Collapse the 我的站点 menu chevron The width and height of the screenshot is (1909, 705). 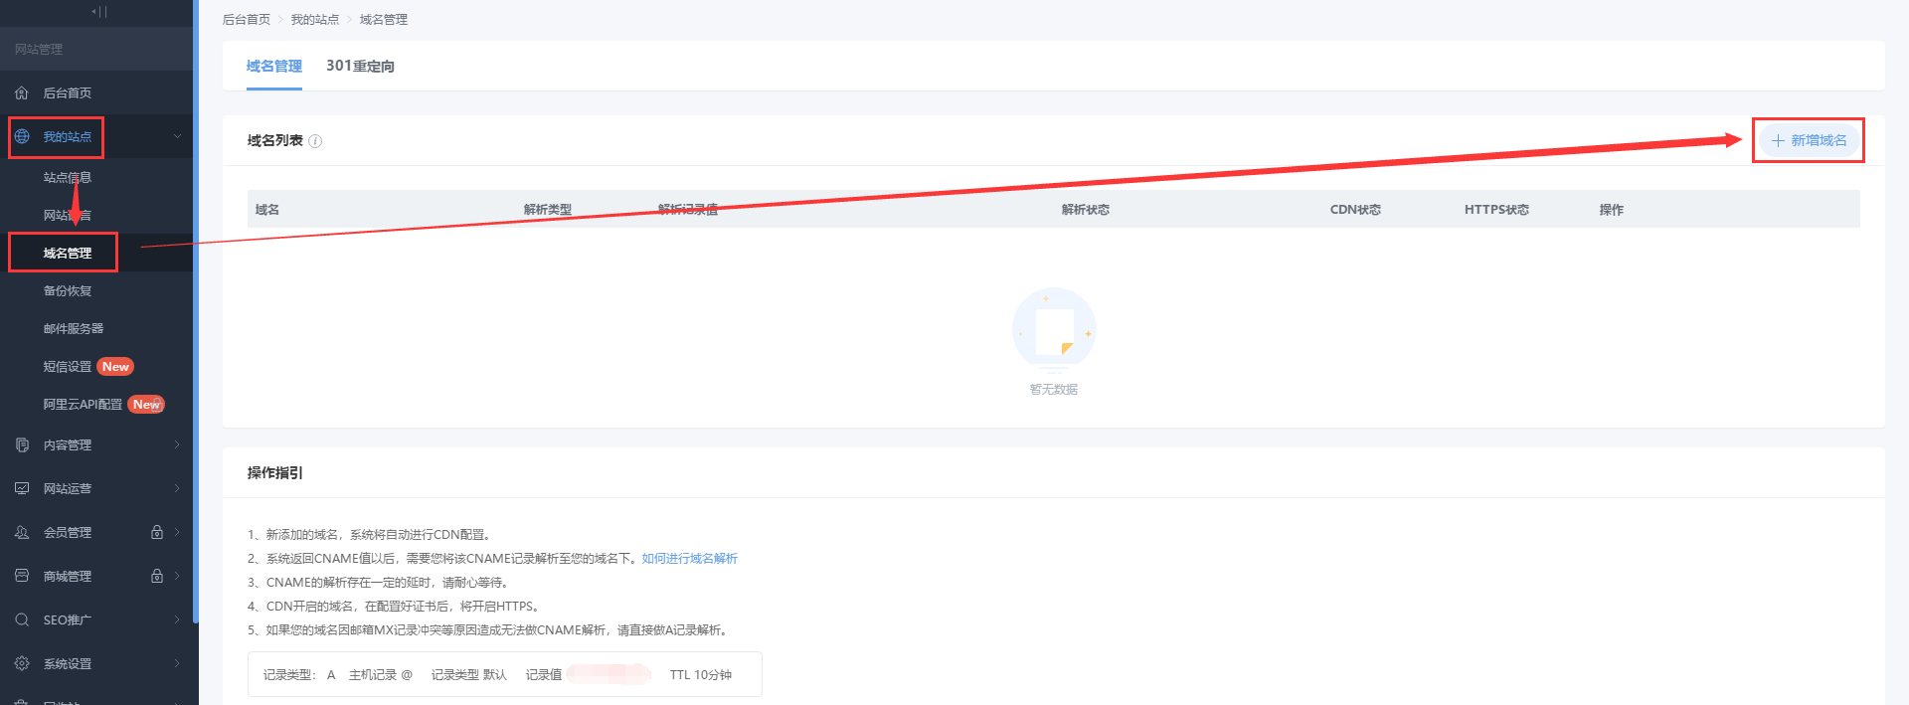point(177,136)
